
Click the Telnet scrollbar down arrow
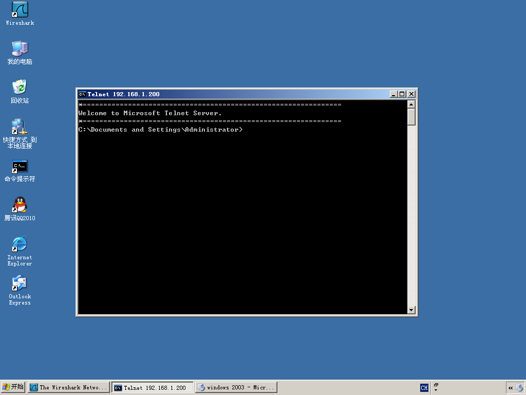coord(411,310)
